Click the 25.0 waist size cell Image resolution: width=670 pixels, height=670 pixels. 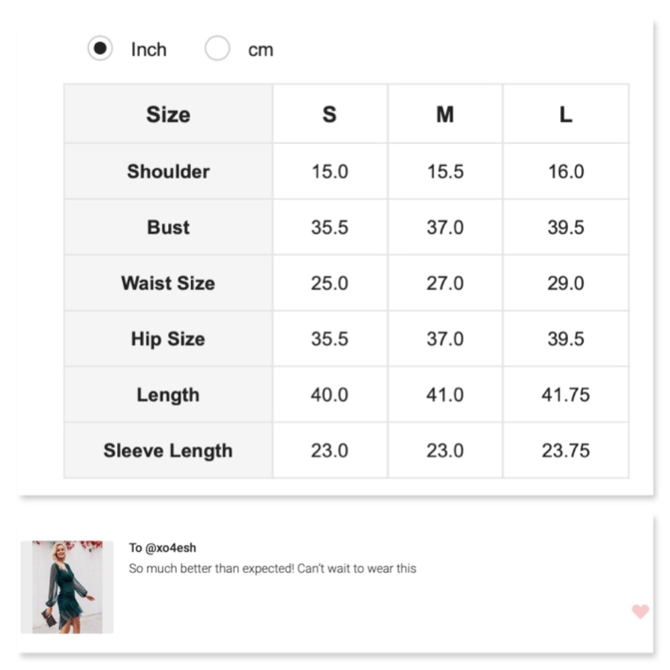(329, 283)
